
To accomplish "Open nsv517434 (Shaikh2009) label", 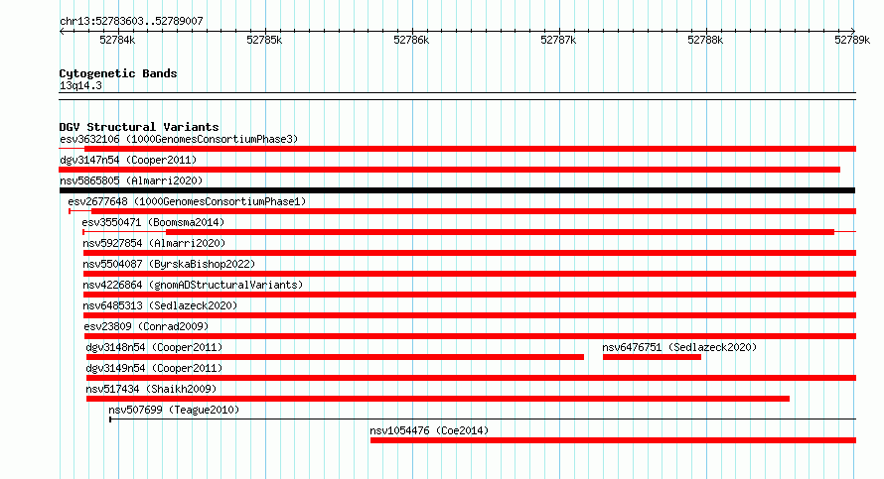I will [x=151, y=389].
